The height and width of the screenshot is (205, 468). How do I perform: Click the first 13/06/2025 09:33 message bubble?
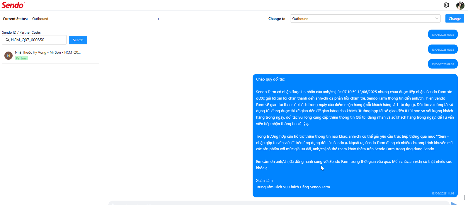(x=443, y=35)
